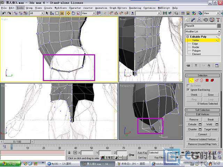Click the Use Pivot Point Center icon
The width and height of the screenshot is (223, 167).
pyautogui.click(x=98, y=13)
